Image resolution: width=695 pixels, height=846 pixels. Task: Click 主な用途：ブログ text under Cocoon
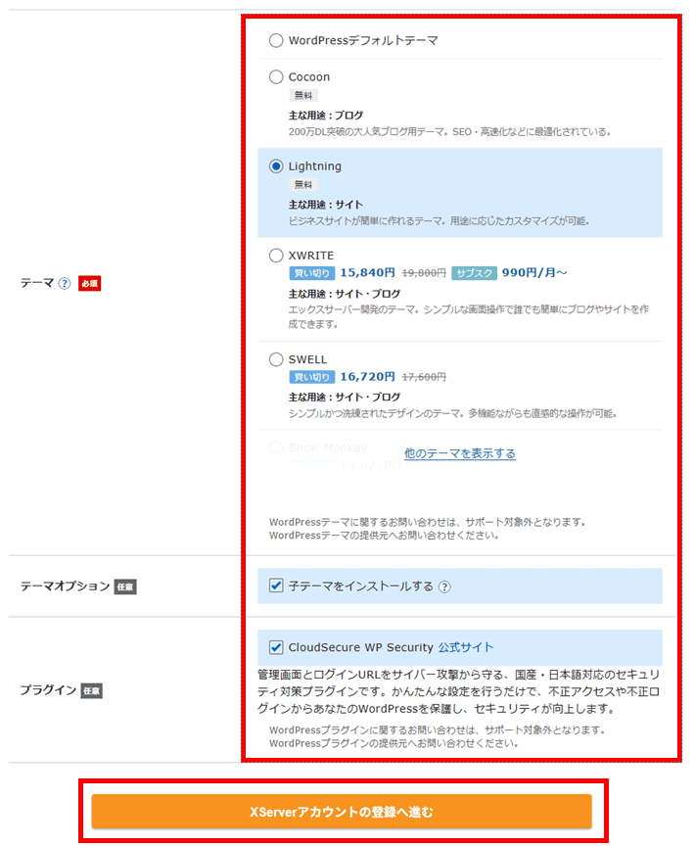pyautogui.click(x=326, y=115)
